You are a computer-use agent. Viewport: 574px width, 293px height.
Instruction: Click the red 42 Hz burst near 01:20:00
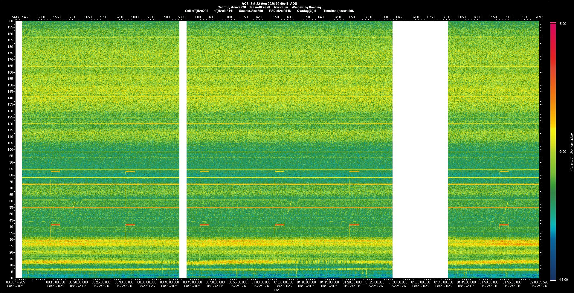click(354, 225)
